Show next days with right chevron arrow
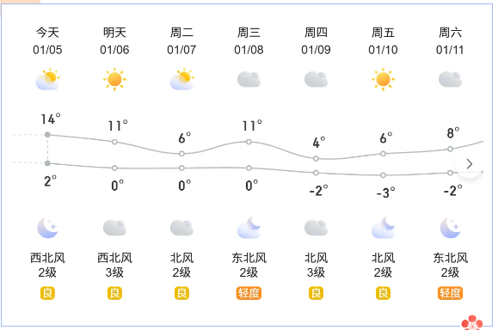This screenshot has width=498, height=330. 470,164
